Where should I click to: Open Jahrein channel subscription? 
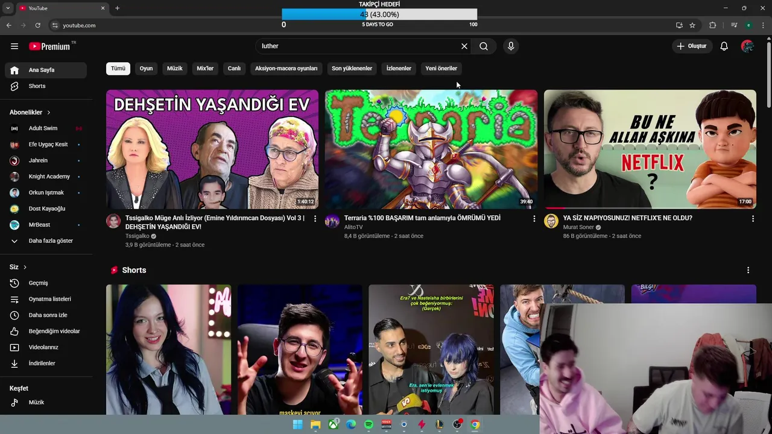(46, 161)
